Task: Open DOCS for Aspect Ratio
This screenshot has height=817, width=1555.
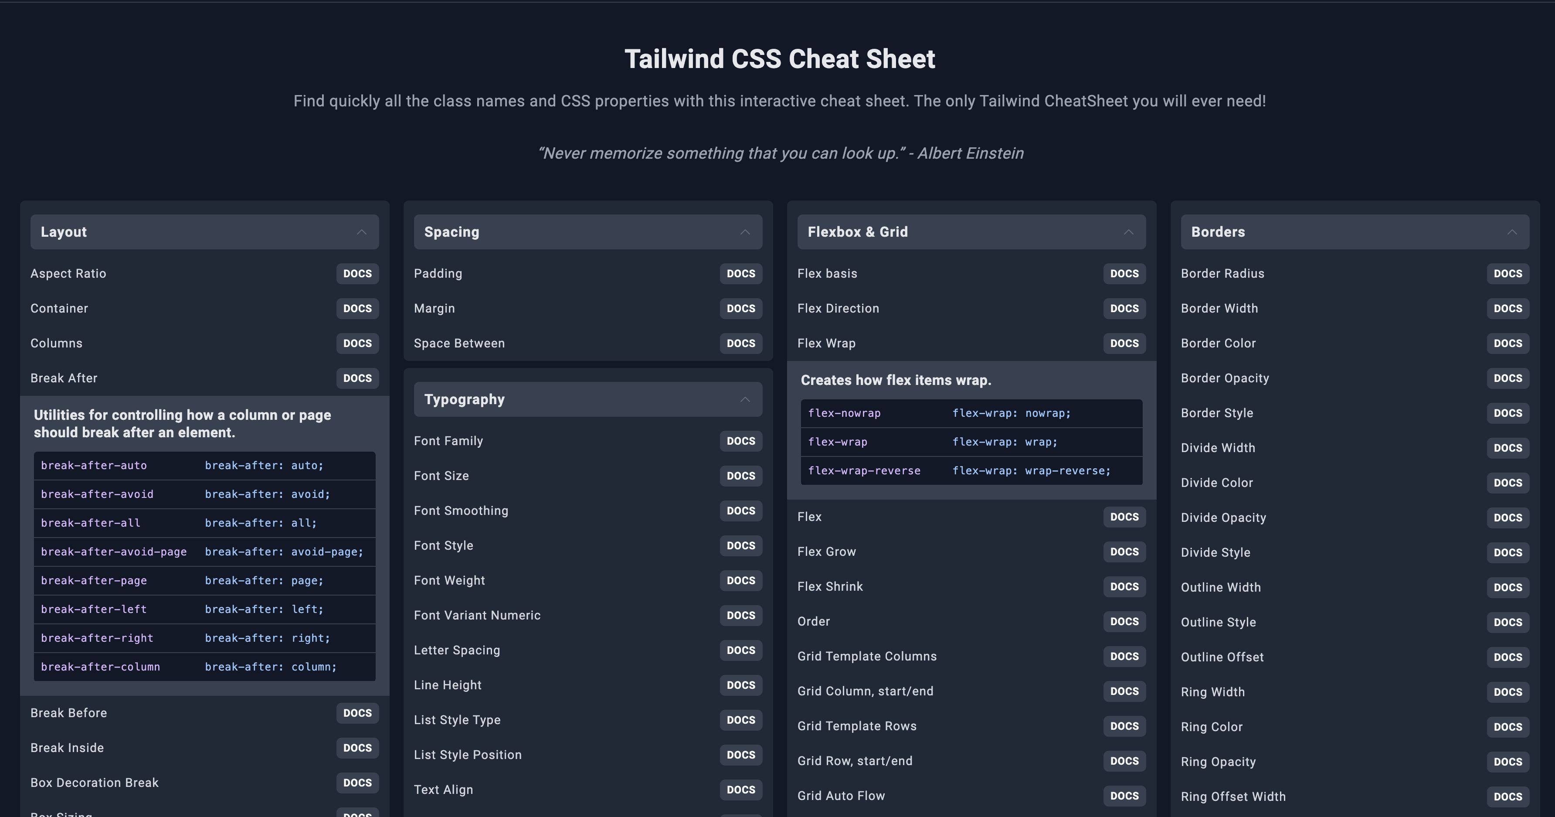Action: point(357,273)
